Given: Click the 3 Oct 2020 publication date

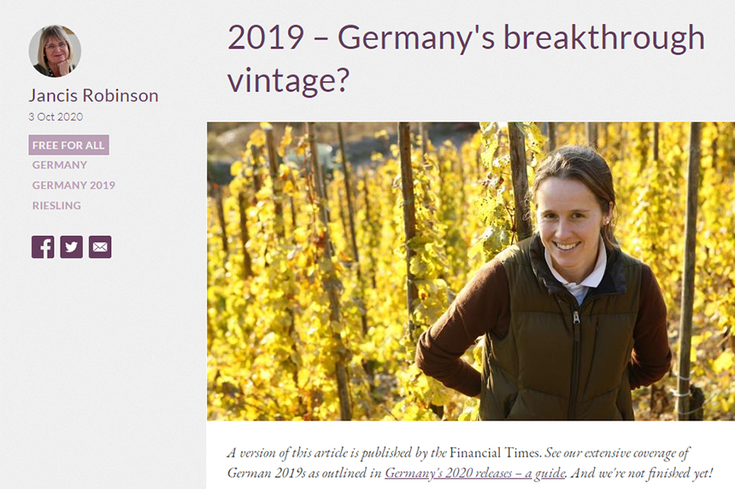Looking at the screenshot, I should pyautogui.click(x=56, y=117).
